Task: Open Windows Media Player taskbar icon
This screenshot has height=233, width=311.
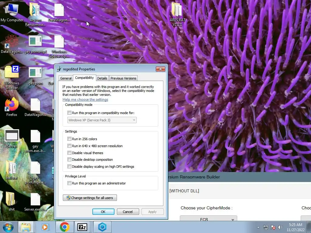Action: click(x=45, y=227)
